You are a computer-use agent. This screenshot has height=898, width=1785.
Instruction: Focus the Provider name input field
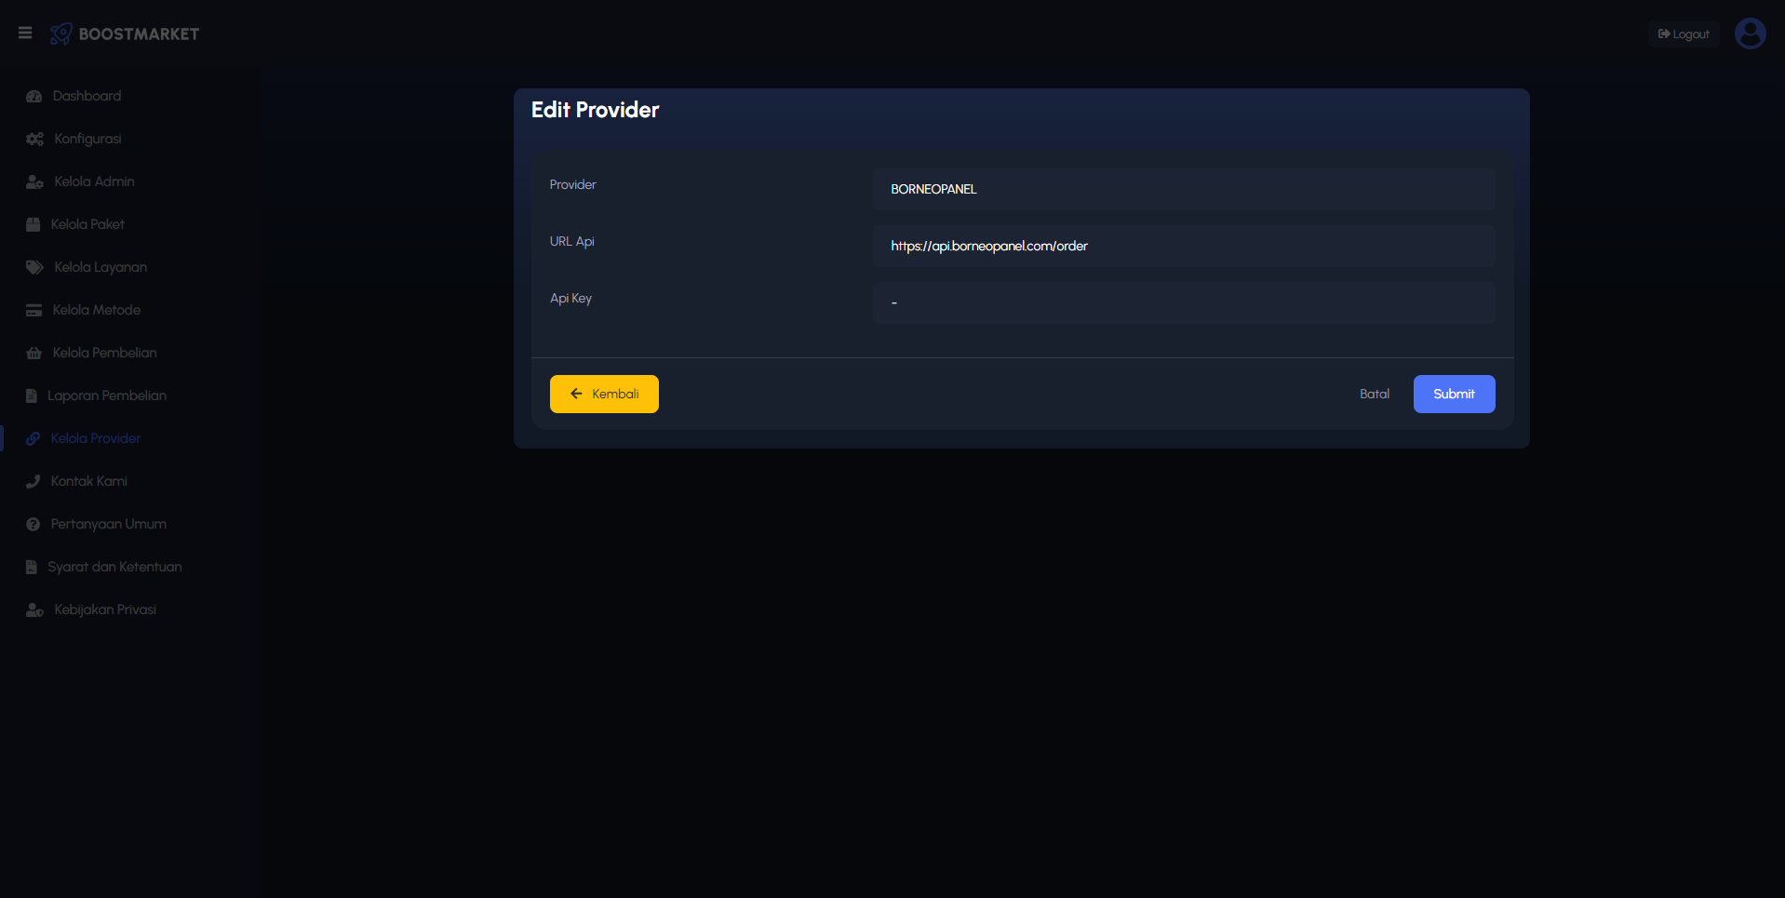coord(1184,189)
